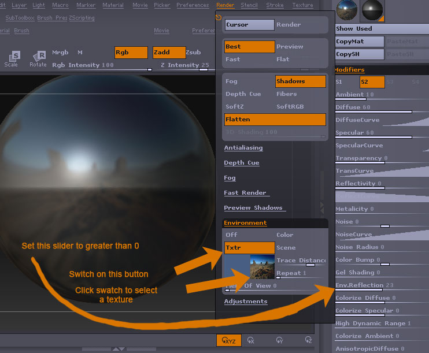The width and height of the screenshot is (429, 353).
Task: Click the Cursor button
Action: pyautogui.click(x=250, y=25)
